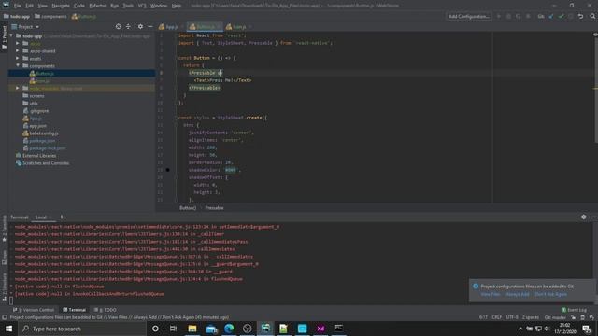Image resolution: width=598 pixels, height=336 pixels.
Task: Click View Files link in notification
Action: pos(490,294)
